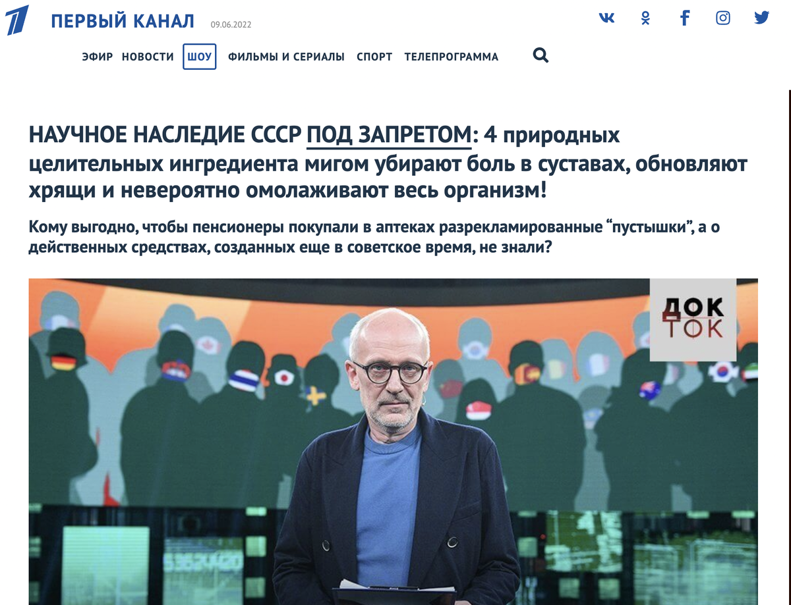This screenshot has width=791, height=605.
Task: Open the VK social page icon
Action: [x=606, y=18]
